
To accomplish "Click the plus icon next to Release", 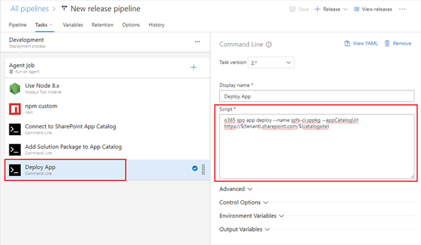I will point(317,9).
